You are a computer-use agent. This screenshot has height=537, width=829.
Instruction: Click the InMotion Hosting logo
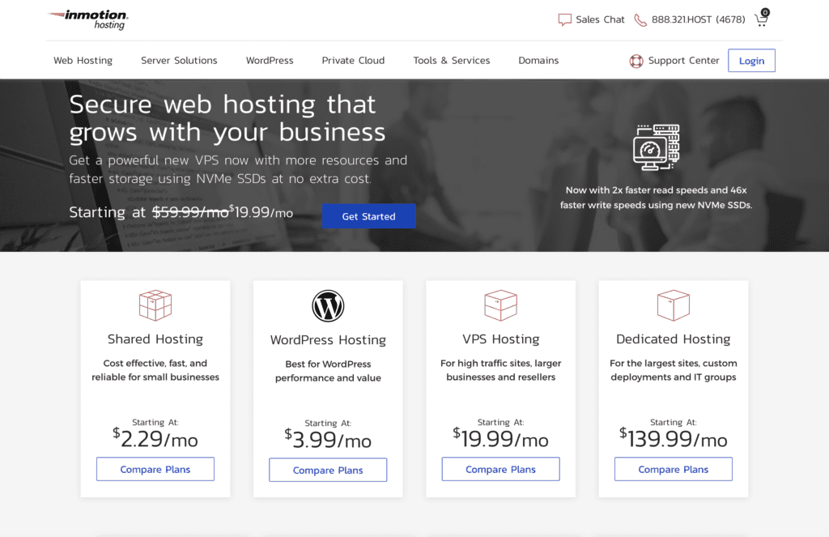click(87, 19)
